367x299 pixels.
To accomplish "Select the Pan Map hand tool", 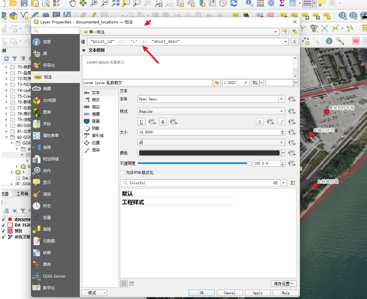I will tap(73, 3).
